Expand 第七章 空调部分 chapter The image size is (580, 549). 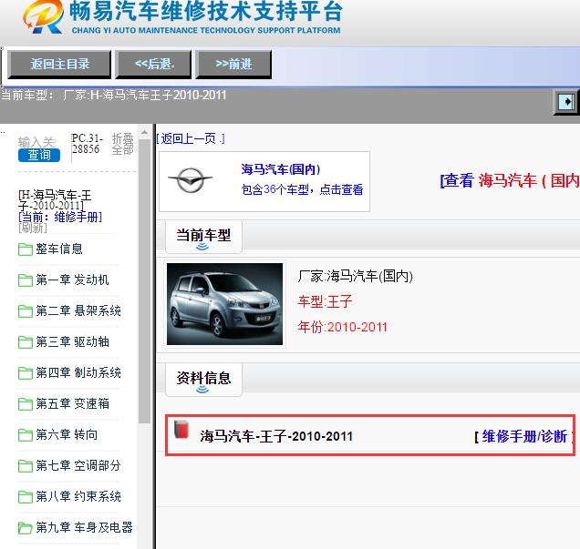tap(78, 466)
